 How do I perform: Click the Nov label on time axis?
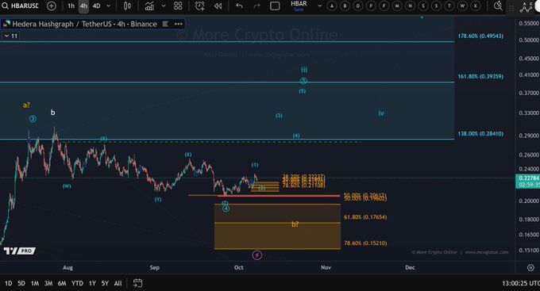(x=326, y=267)
